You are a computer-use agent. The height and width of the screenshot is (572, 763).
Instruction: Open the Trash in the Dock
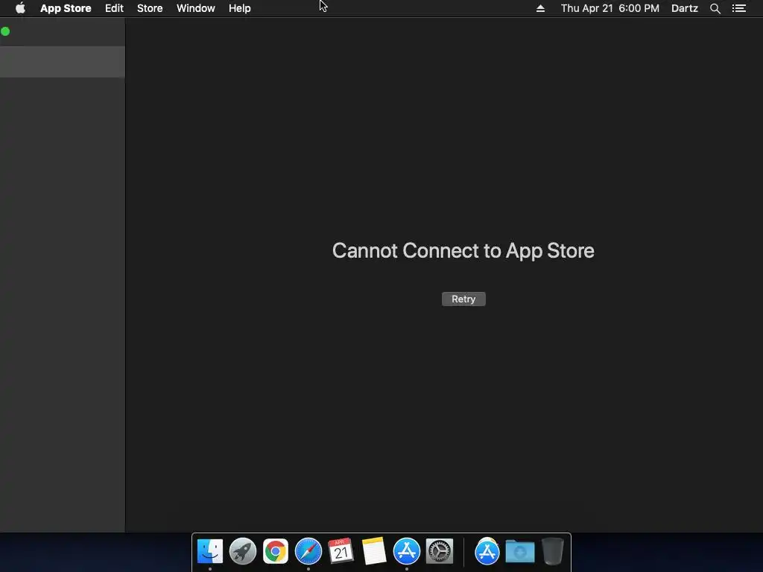click(x=553, y=551)
